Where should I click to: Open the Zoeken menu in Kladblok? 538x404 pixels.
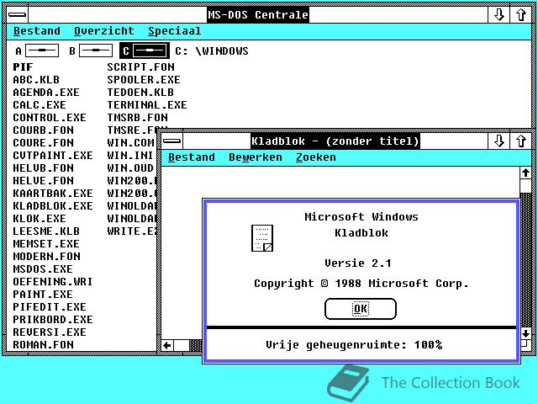pyautogui.click(x=316, y=157)
